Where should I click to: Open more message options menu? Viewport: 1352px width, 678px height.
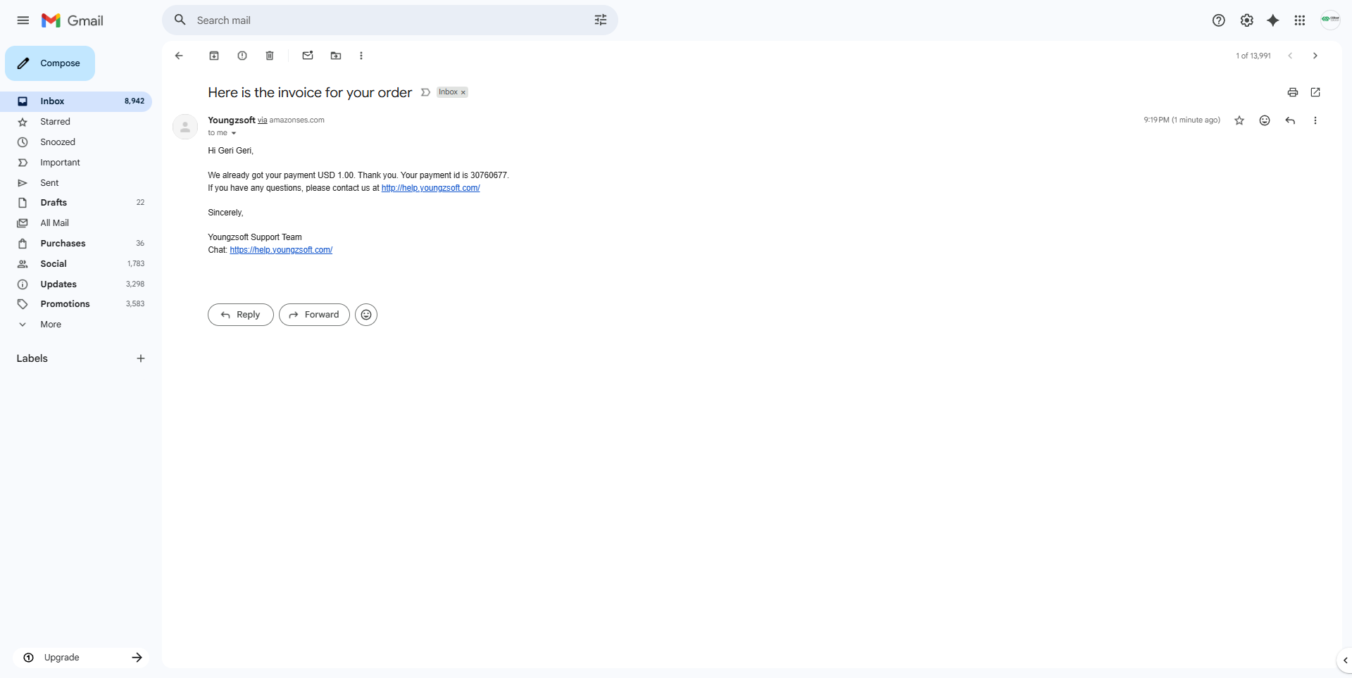click(1315, 120)
